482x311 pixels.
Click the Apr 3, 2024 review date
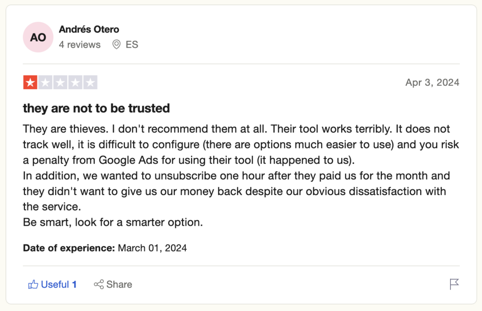click(x=432, y=82)
